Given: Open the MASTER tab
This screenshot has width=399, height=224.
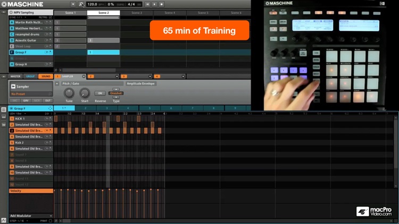Looking at the screenshot, I should pyautogui.click(x=15, y=76).
